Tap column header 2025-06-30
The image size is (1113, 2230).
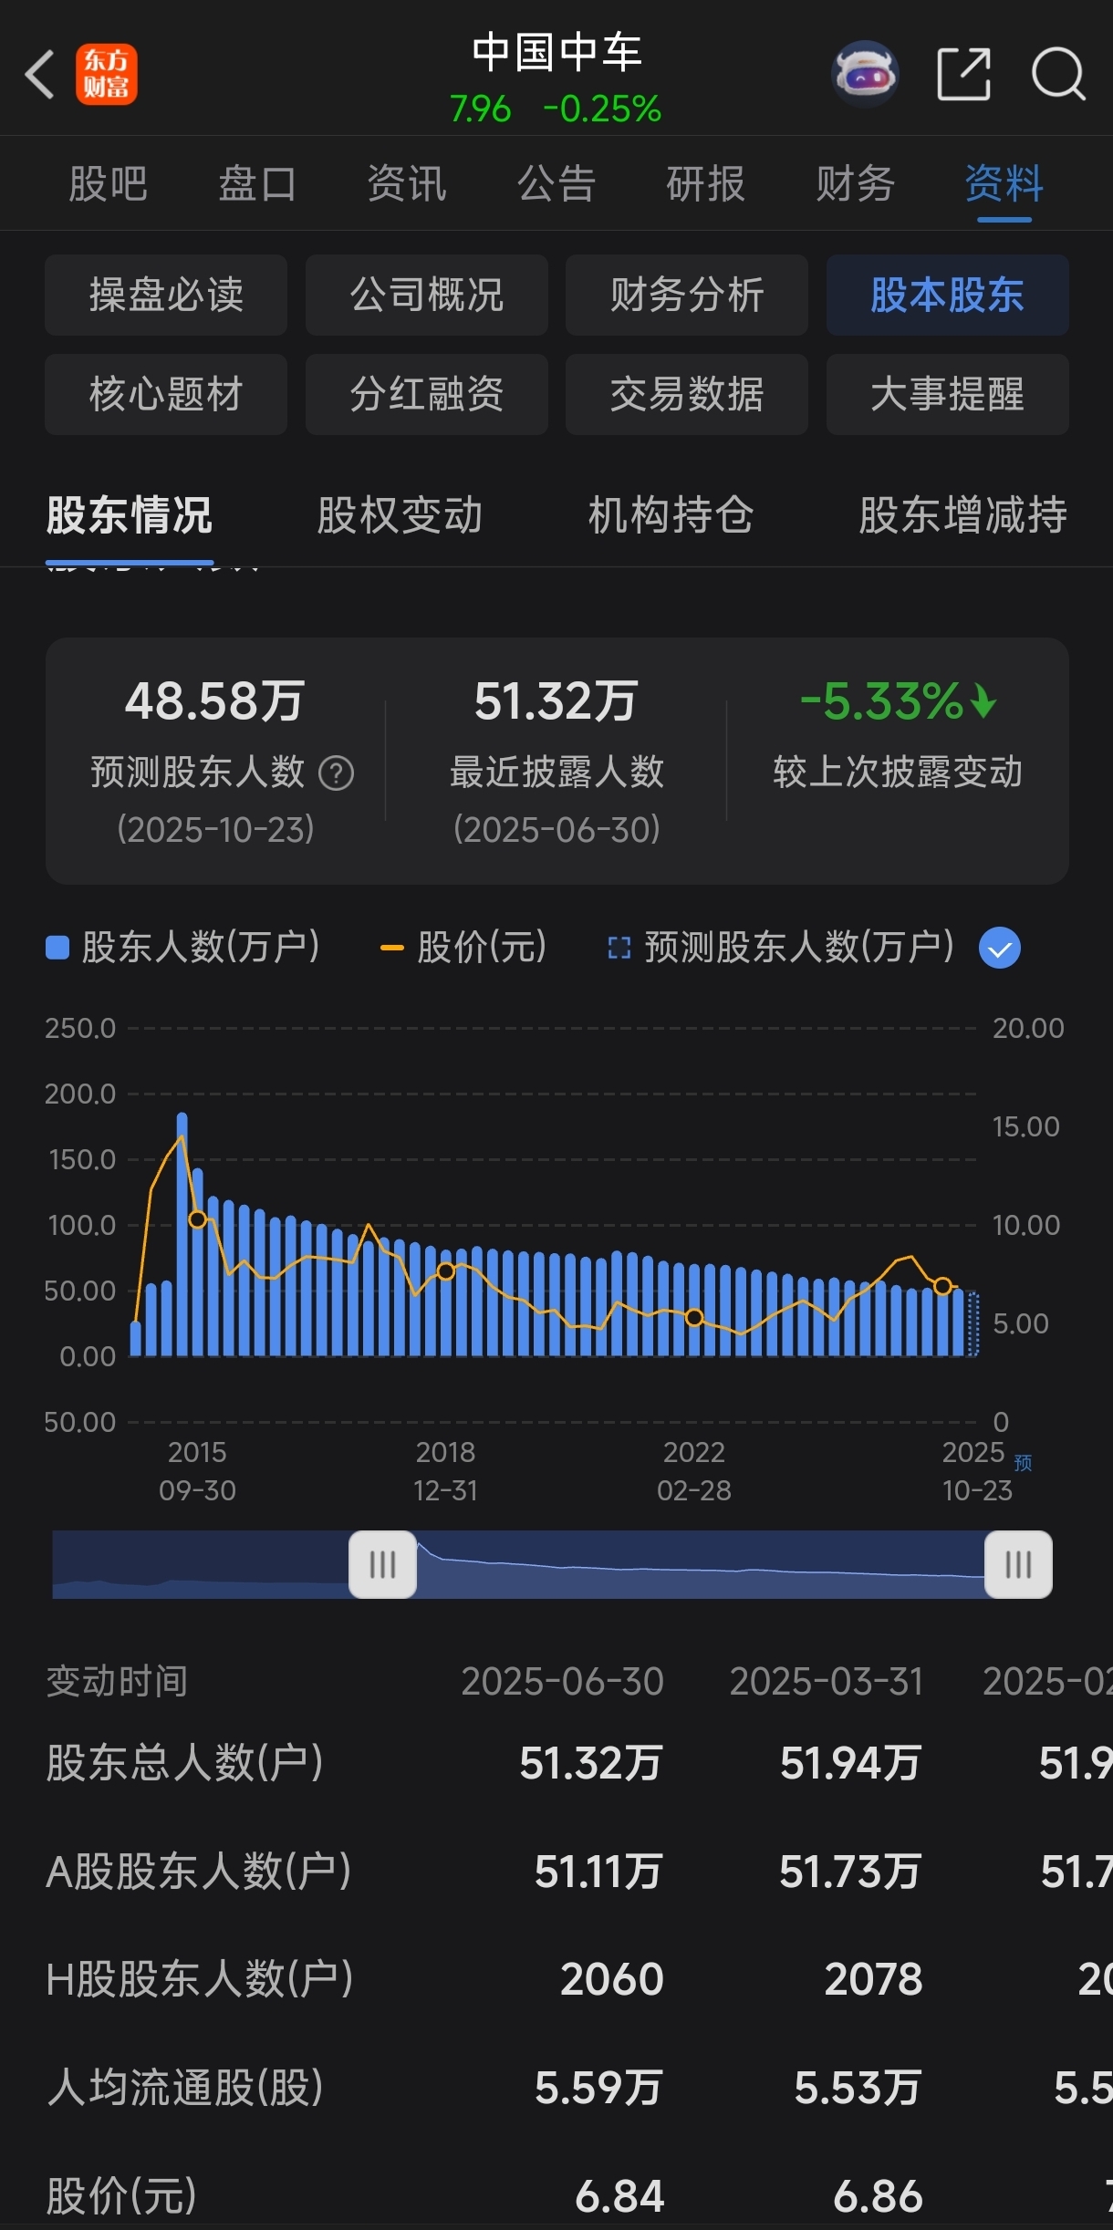562,1681
